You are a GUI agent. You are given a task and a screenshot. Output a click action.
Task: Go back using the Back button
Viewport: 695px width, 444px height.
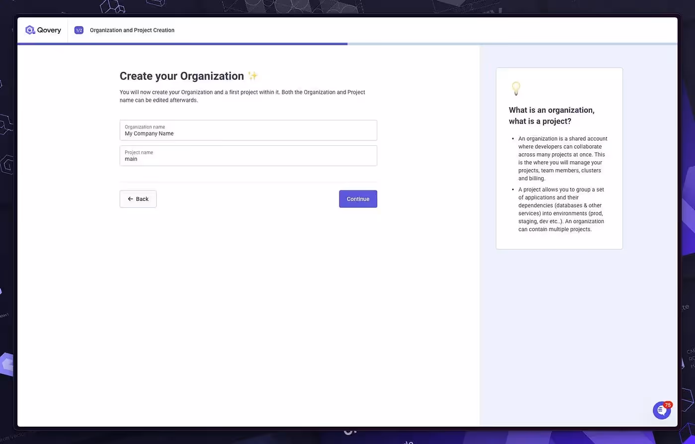[x=138, y=198]
